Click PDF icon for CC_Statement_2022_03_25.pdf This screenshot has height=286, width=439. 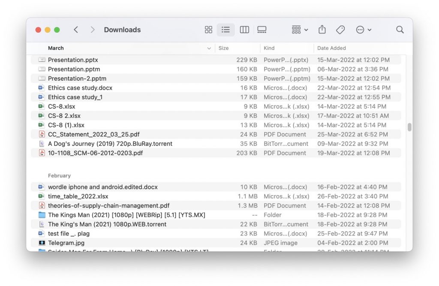(42, 135)
